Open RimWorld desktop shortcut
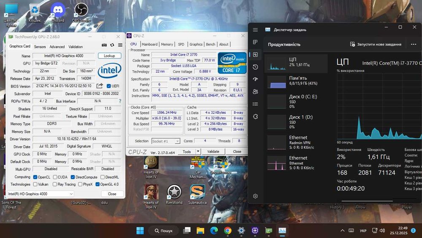 (174, 195)
